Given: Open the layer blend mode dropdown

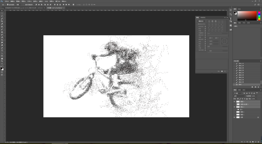Looking at the screenshot, I should click(x=239, y=96).
